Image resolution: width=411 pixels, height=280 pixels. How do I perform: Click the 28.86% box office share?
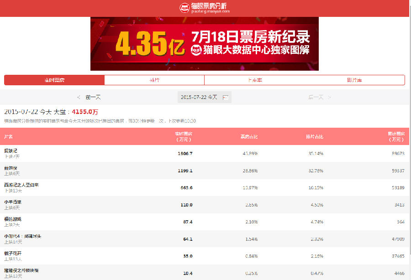point(250,171)
